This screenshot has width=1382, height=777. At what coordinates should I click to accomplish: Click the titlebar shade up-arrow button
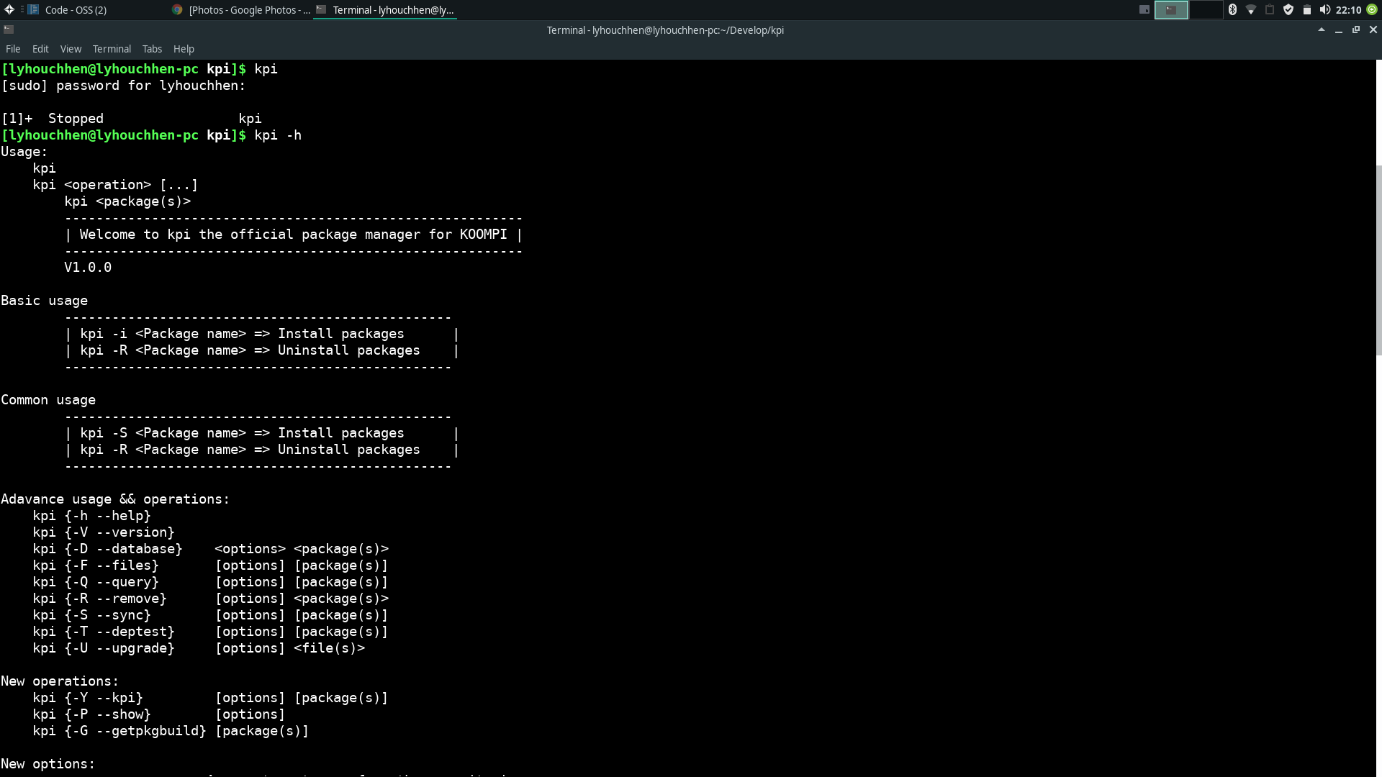coord(1321,29)
